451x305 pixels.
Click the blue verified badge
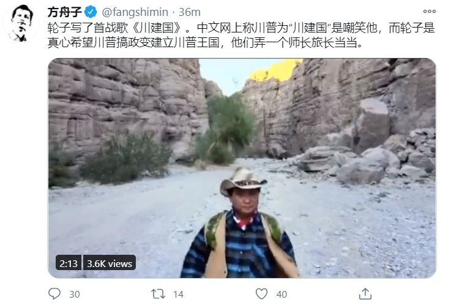91,12
